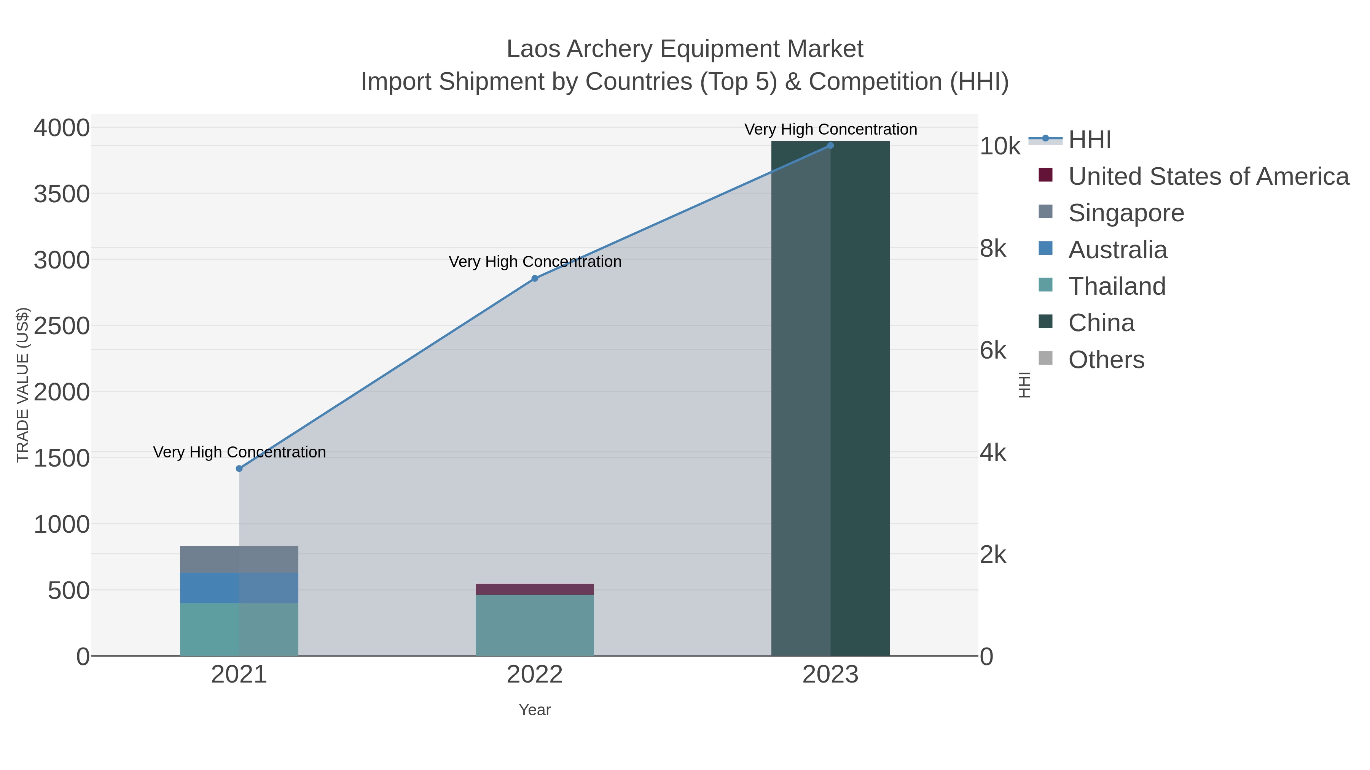The width and height of the screenshot is (1370, 770).
Task: Toggle United States of America legend entry
Action: 1193,176
